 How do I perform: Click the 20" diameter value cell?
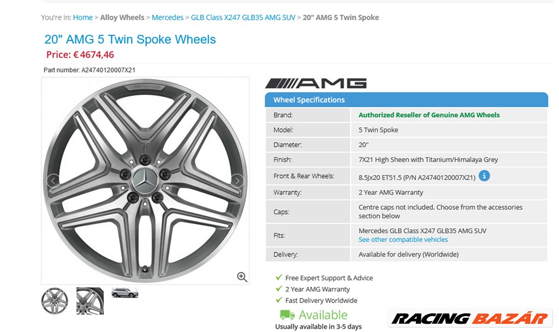click(x=449, y=145)
